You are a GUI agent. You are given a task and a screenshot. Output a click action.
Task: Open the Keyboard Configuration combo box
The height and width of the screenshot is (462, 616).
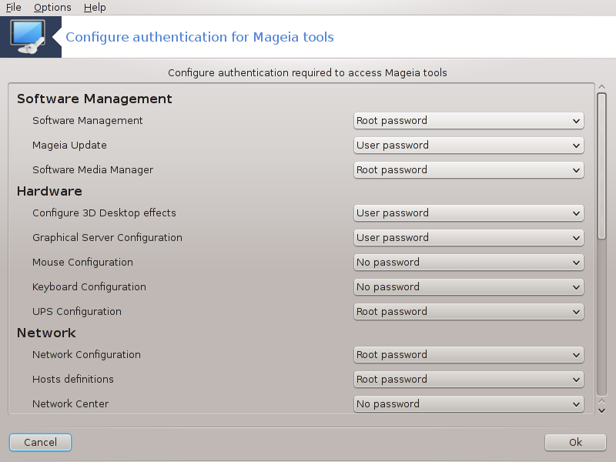469,287
